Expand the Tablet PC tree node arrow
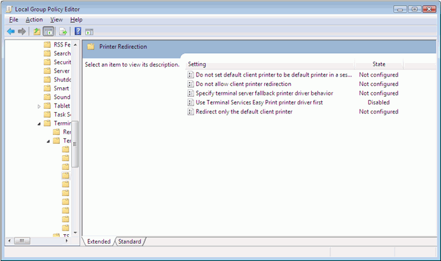 39,106
